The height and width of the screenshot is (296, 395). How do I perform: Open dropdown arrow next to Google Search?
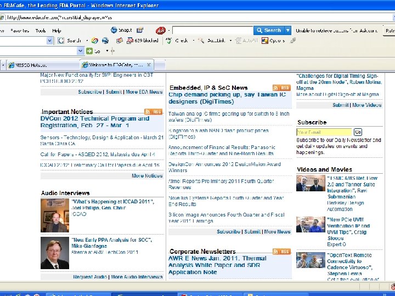click(87, 41)
